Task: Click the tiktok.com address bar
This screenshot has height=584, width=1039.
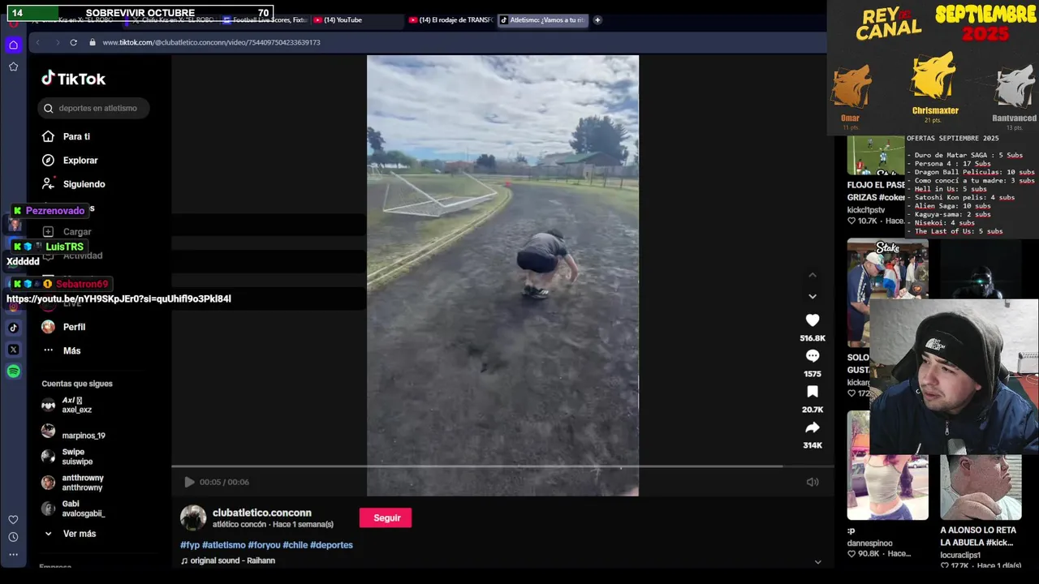Action: [211, 42]
